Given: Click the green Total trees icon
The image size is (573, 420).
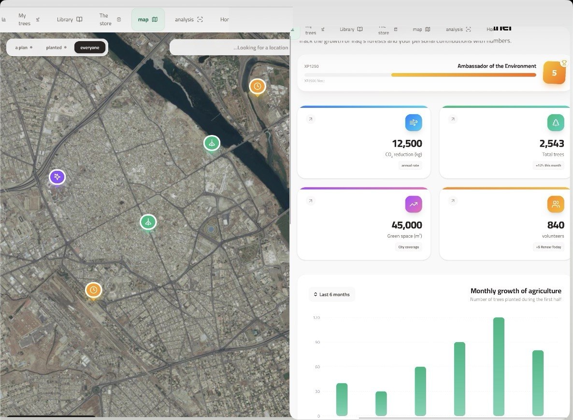Looking at the screenshot, I should coord(556,122).
